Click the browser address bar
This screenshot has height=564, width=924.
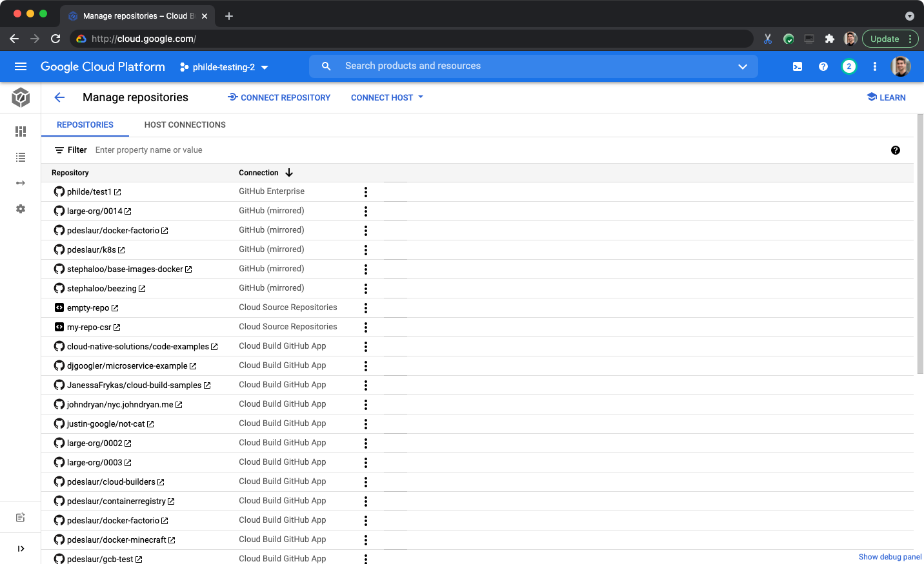pos(412,39)
